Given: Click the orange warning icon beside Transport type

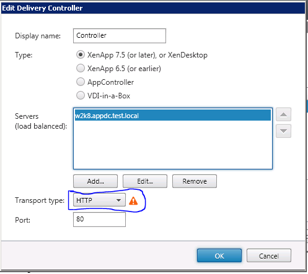Looking at the screenshot, I should point(133,200).
